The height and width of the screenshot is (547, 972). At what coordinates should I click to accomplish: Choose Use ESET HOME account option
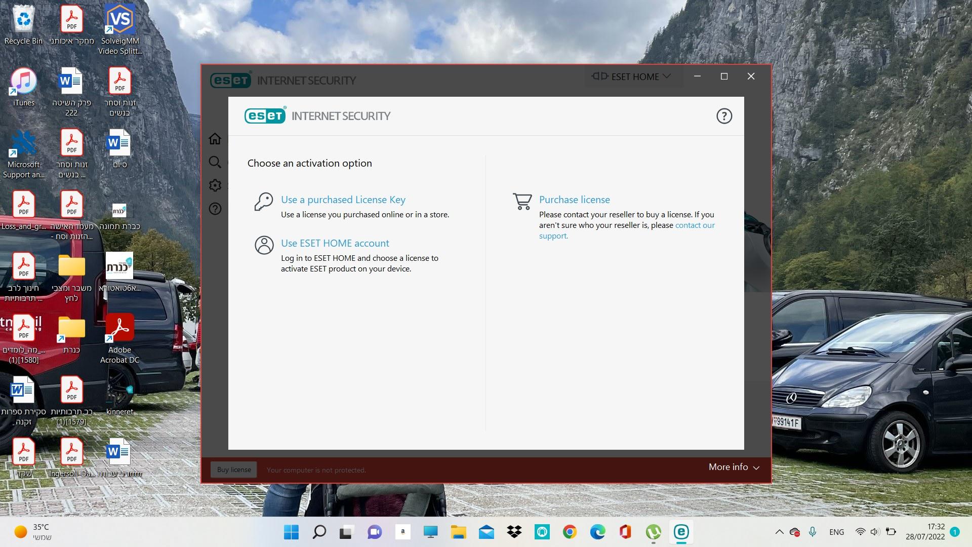[335, 243]
